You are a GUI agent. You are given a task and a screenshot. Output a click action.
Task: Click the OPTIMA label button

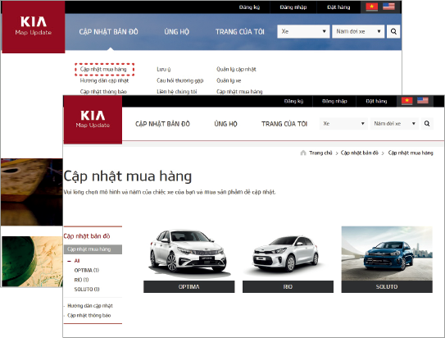(x=189, y=286)
